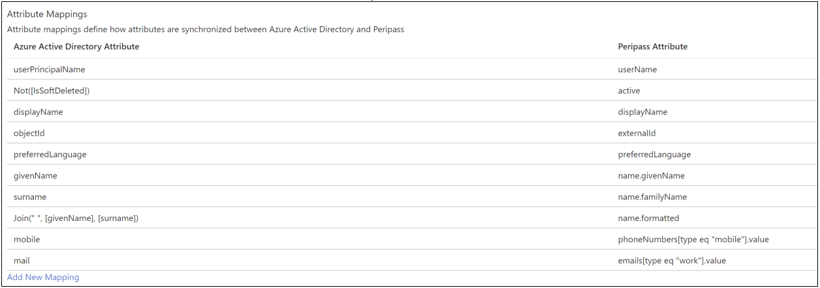Image resolution: width=820 pixels, height=288 pixels.
Task: Click the externalId Peripass attribute
Action: [637, 133]
